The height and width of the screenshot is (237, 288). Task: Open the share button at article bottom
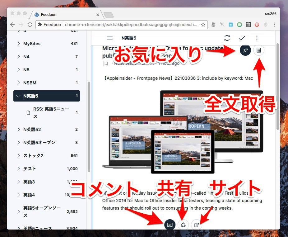coord(183,225)
